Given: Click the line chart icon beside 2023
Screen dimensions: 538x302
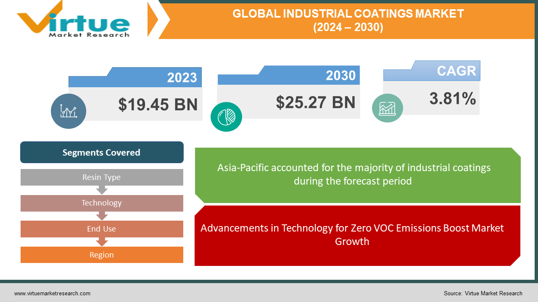Looking at the screenshot, I should pos(69,111).
